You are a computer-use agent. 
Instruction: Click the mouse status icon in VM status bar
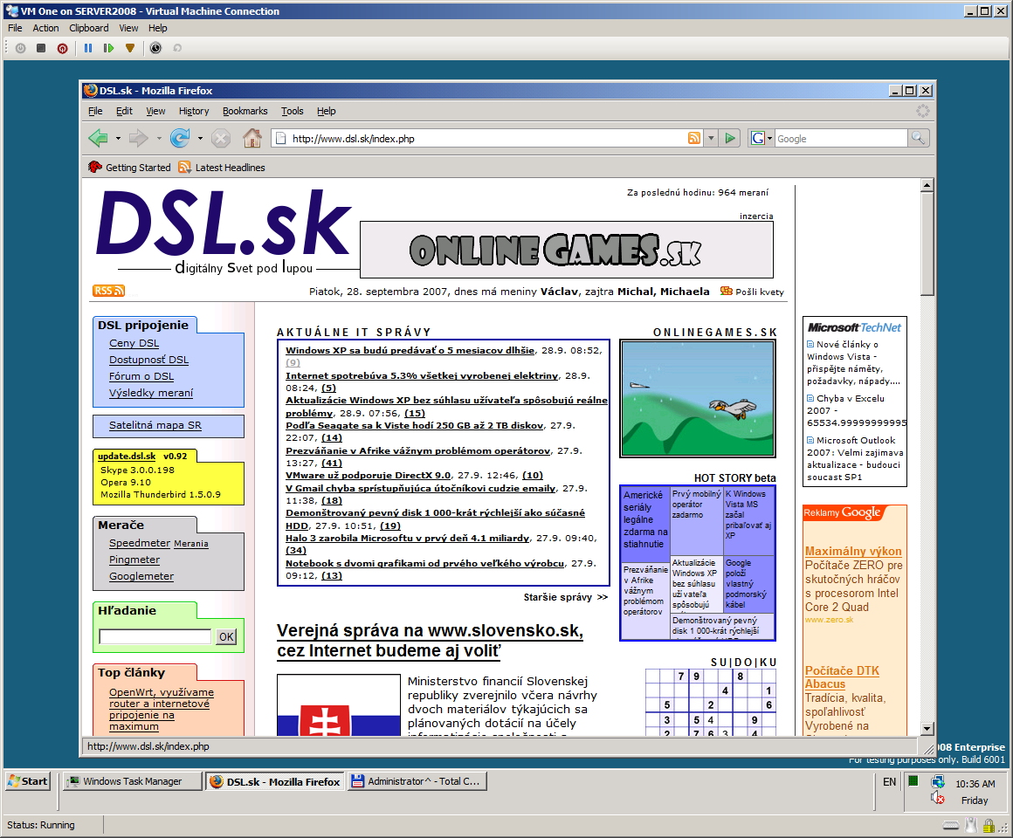tap(970, 824)
